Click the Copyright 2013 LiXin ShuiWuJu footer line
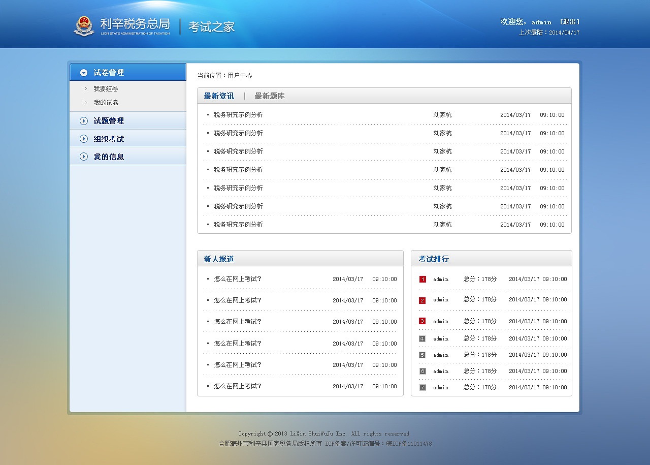This screenshot has width=650, height=465. click(x=324, y=433)
